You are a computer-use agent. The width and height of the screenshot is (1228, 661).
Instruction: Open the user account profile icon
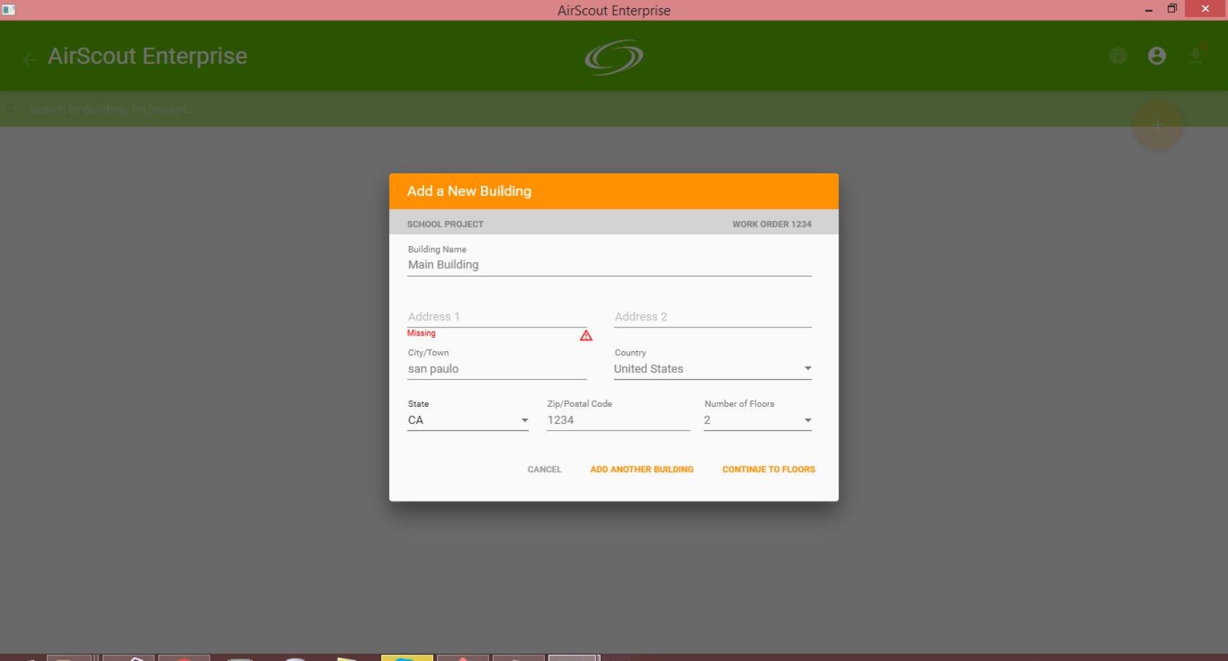click(x=1157, y=56)
